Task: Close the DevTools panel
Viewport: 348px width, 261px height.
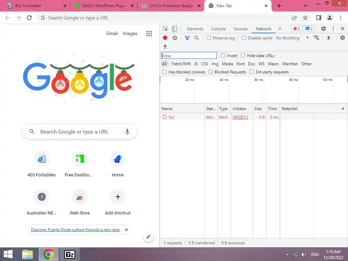Action: (x=343, y=29)
